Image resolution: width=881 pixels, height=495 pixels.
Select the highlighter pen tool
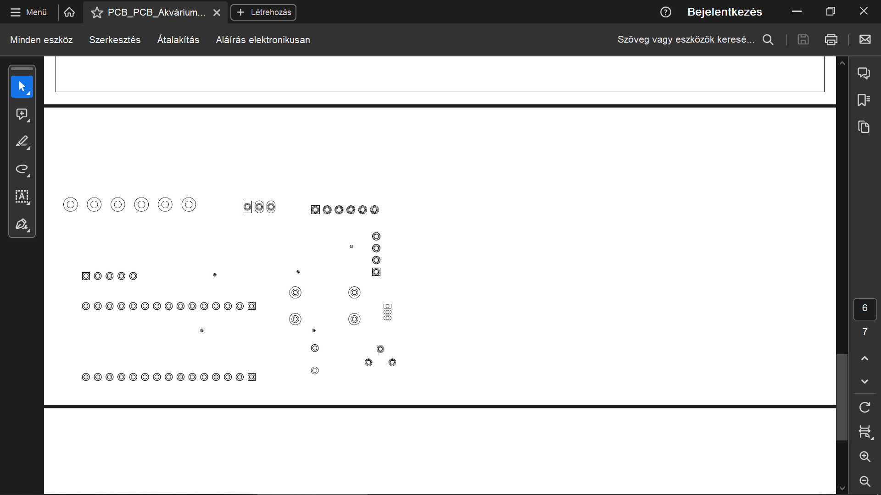[x=22, y=142]
